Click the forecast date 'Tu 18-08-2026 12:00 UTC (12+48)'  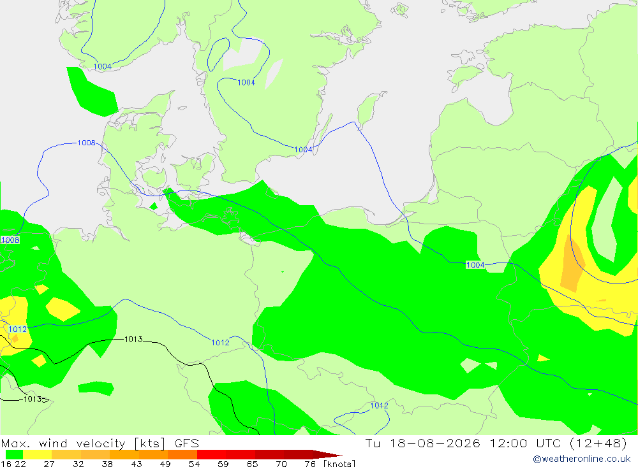[496, 443]
